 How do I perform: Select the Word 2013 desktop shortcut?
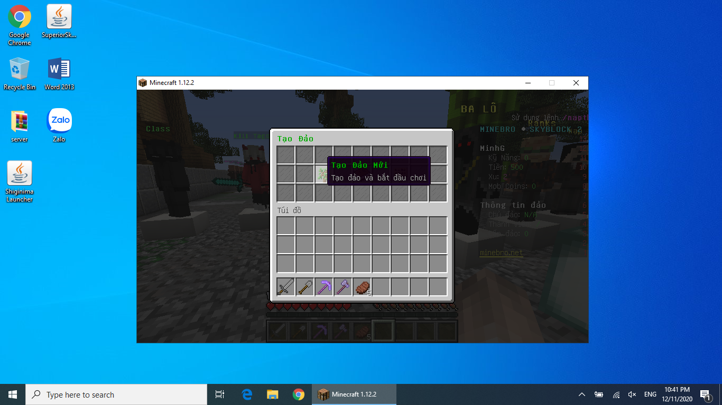59,74
